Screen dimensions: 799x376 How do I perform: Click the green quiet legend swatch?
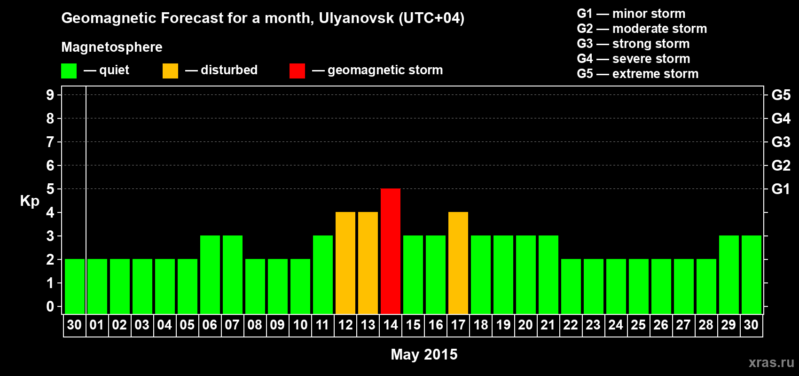click(69, 71)
